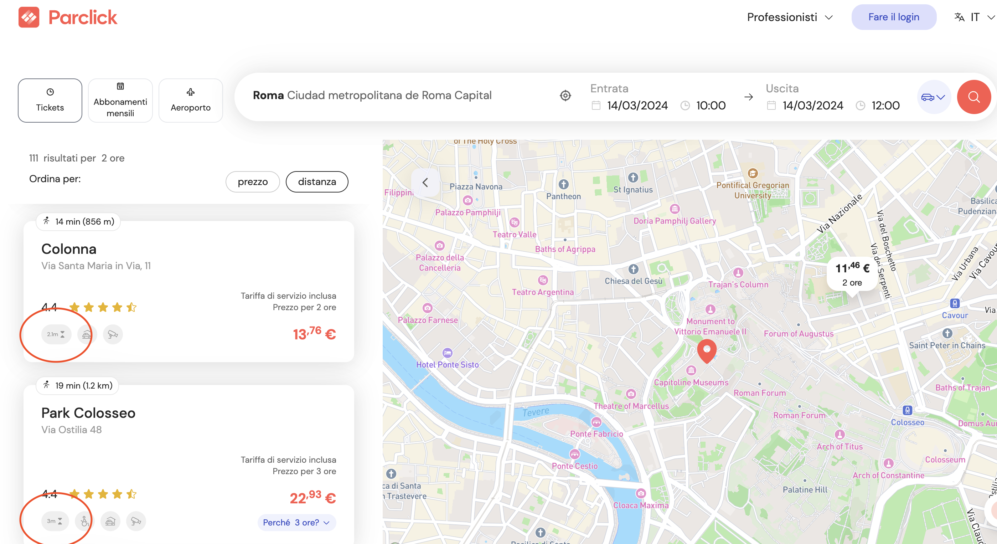Click the Parclick logo
Image resolution: width=997 pixels, height=544 pixels.
click(68, 17)
